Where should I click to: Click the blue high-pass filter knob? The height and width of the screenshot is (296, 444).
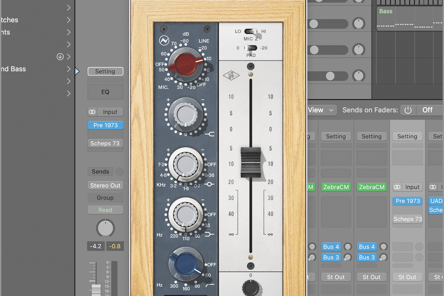(186, 264)
